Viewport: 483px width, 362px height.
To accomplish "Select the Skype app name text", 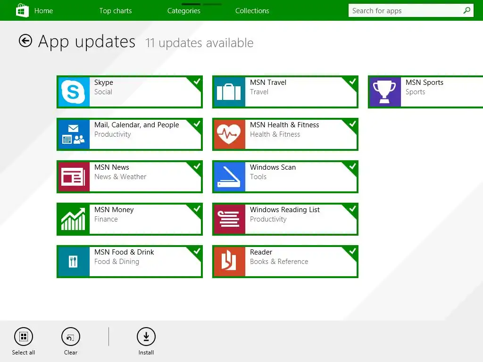I will click(103, 82).
